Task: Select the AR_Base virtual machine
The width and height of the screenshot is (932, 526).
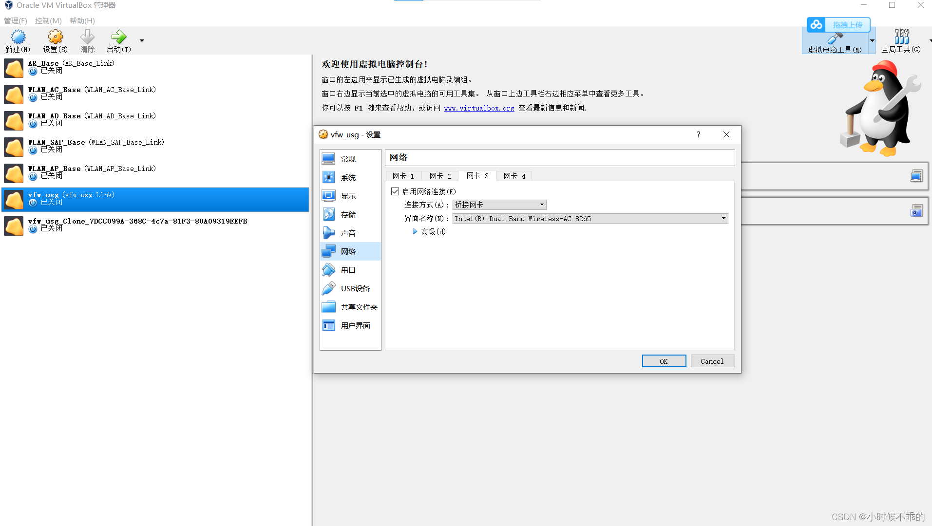Action: (155, 68)
